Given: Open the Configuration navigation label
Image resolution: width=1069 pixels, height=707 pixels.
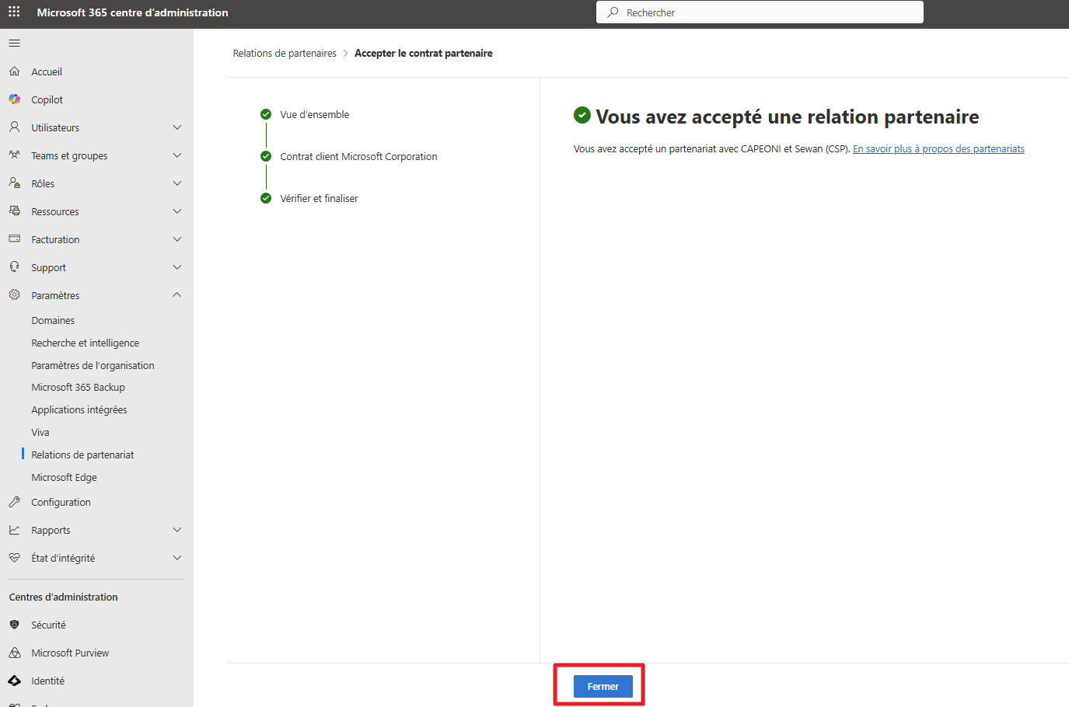Looking at the screenshot, I should [61, 502].
